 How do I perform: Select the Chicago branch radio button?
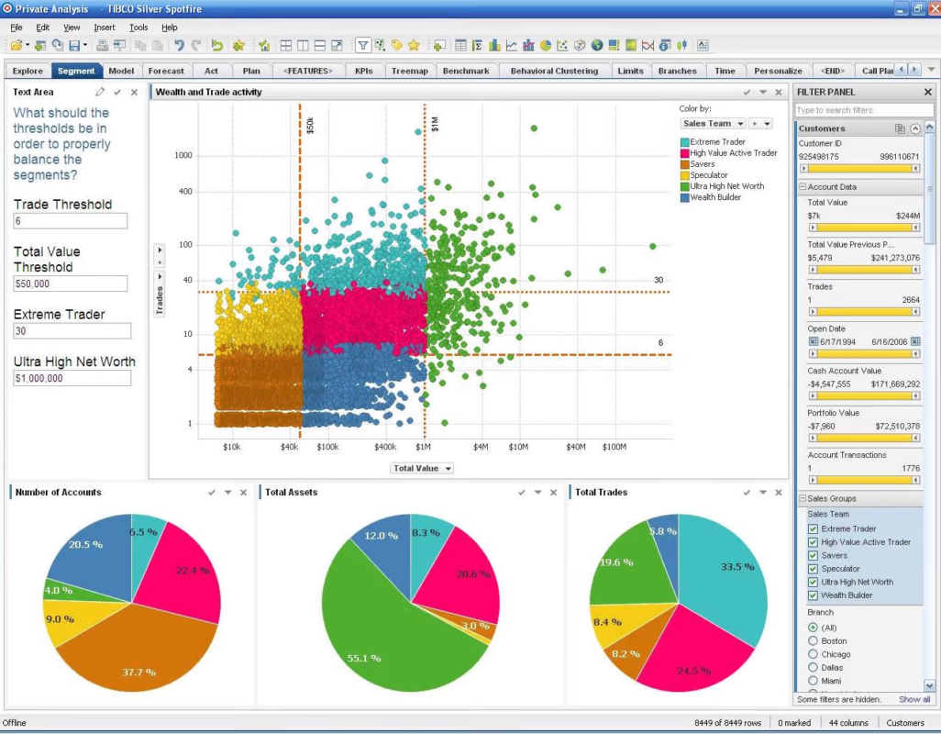[813, 654]
